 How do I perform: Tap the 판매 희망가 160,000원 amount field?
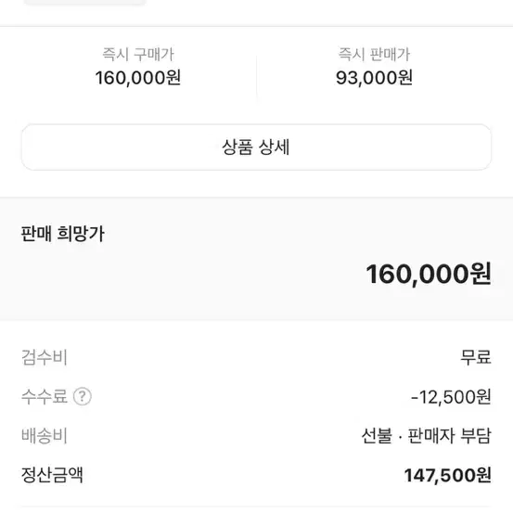(x=429, y=275)
